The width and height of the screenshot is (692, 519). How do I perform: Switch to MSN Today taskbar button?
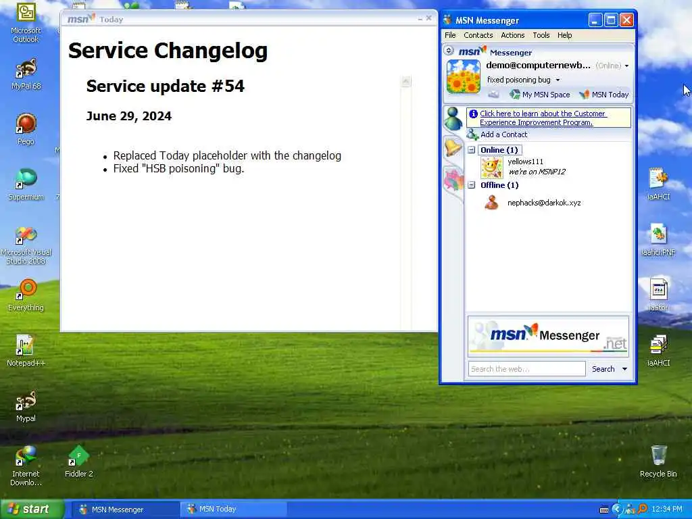click(x=233, y=510)
